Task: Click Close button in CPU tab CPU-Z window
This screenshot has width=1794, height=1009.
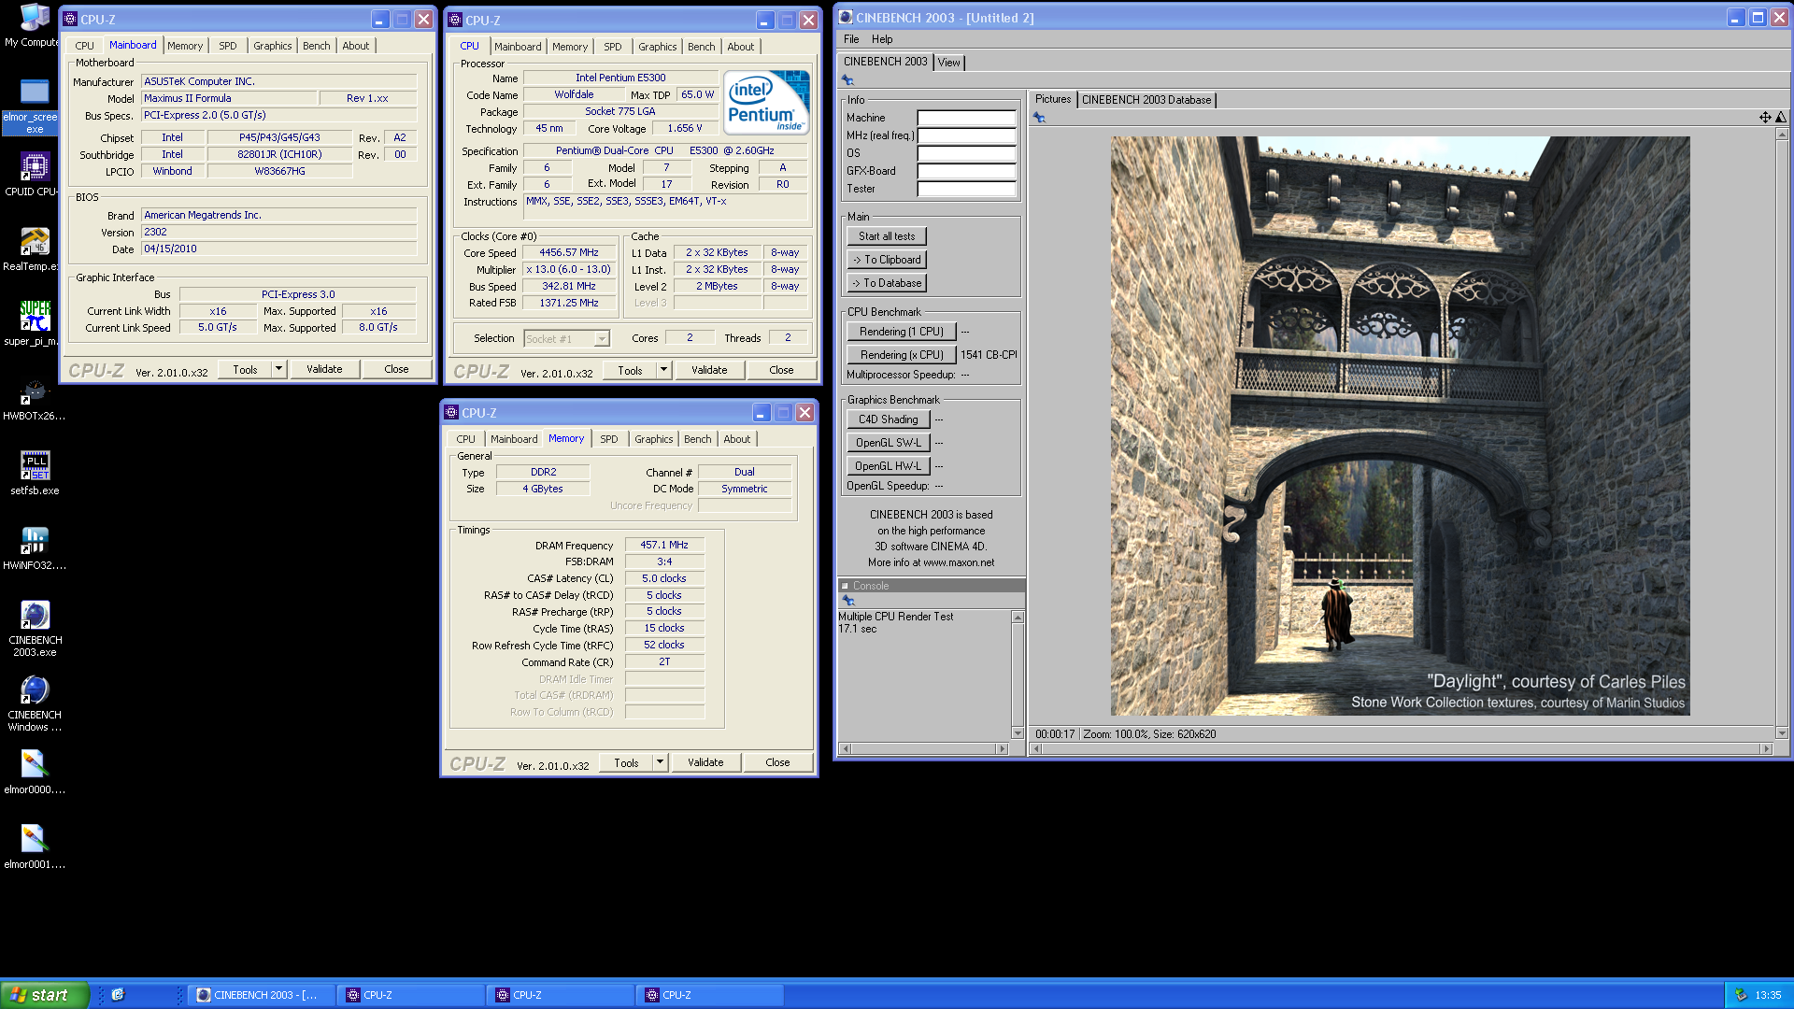Action: click(781, 370)
